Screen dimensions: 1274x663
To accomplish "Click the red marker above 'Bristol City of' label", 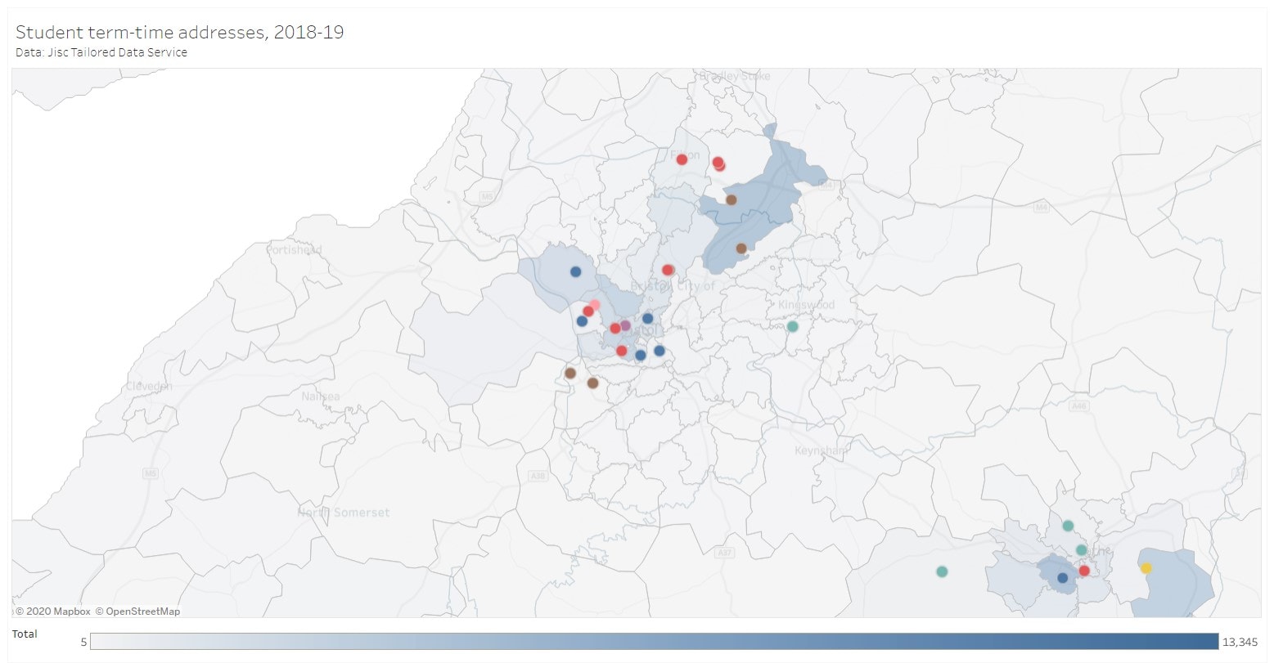I will pos(667,269).
